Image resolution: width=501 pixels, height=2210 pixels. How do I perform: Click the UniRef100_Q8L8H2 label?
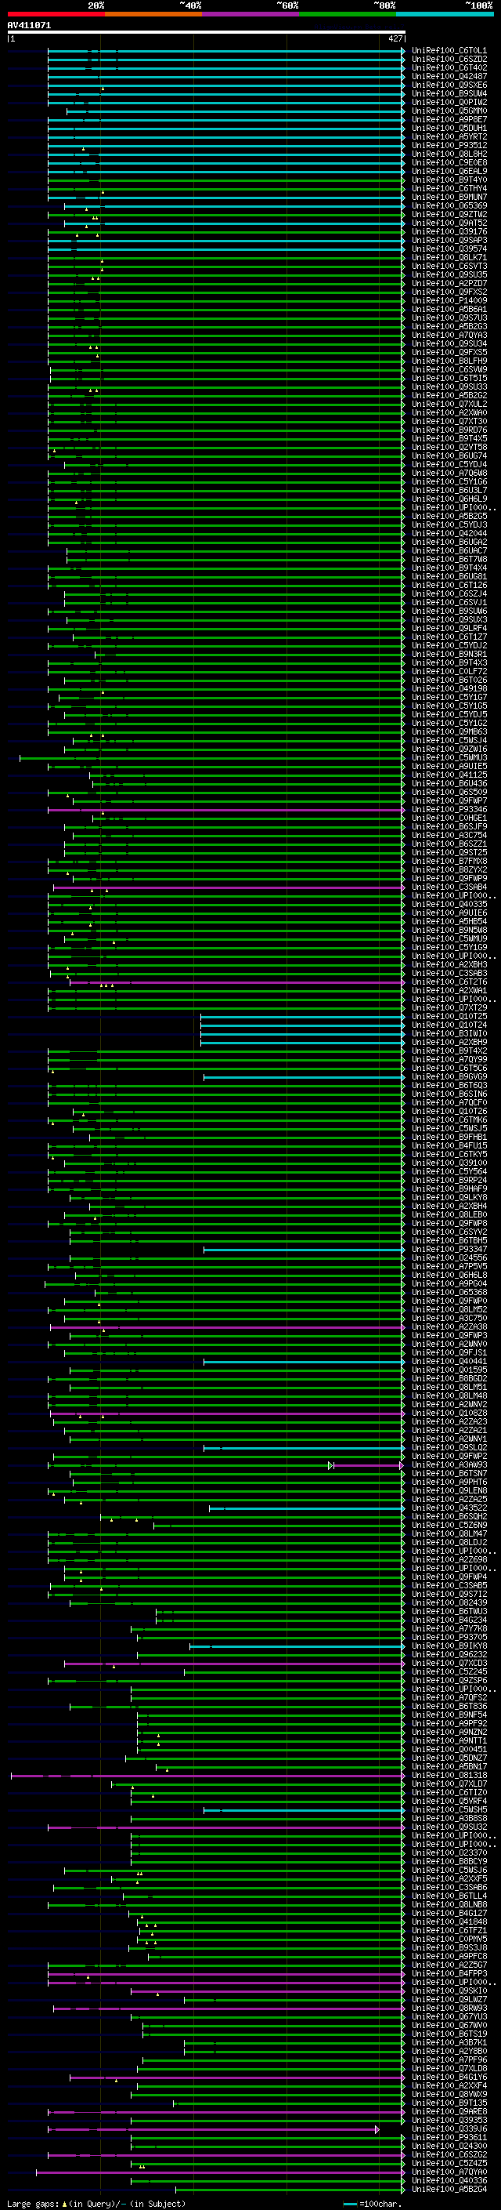coord(449,154)
